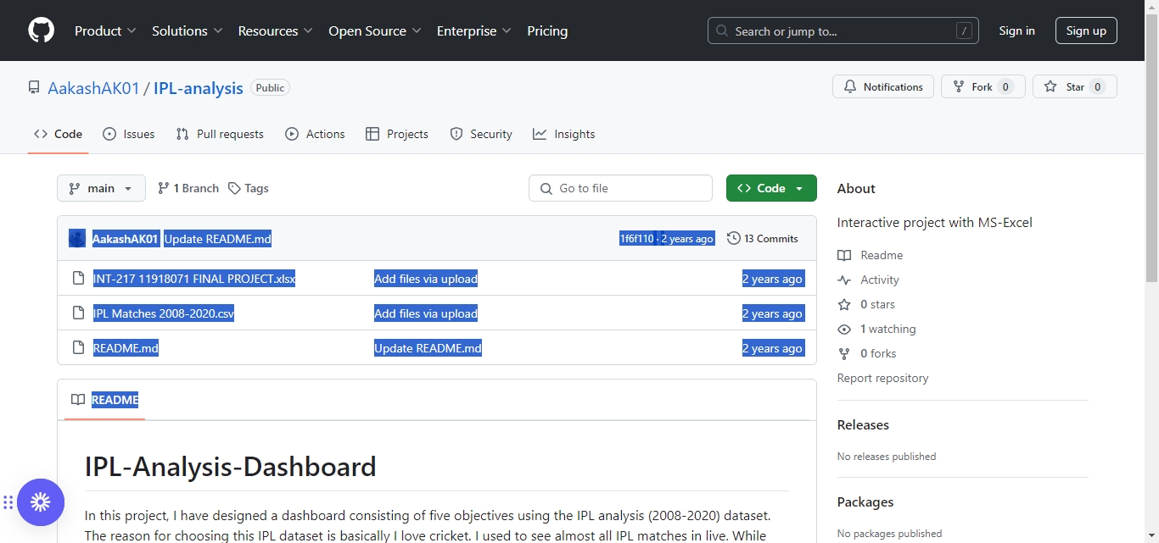The image size is (1159, 543).
Task: Open the Security tab
Action: [481, 134]
